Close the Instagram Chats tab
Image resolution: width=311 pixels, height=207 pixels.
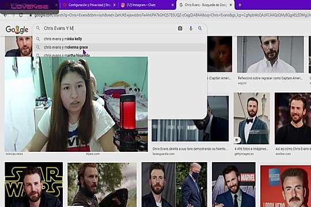(x=173, y=5)
